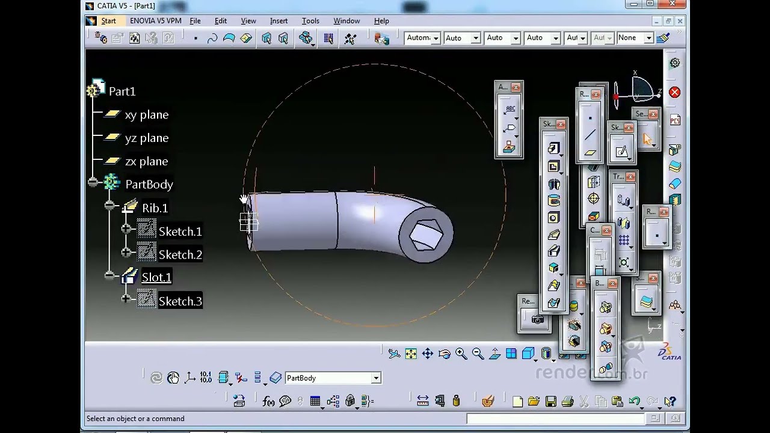Screen dimensions: 770x433
Task: Click the Formula f(x) icon
Action: click(x=269, y=401)
